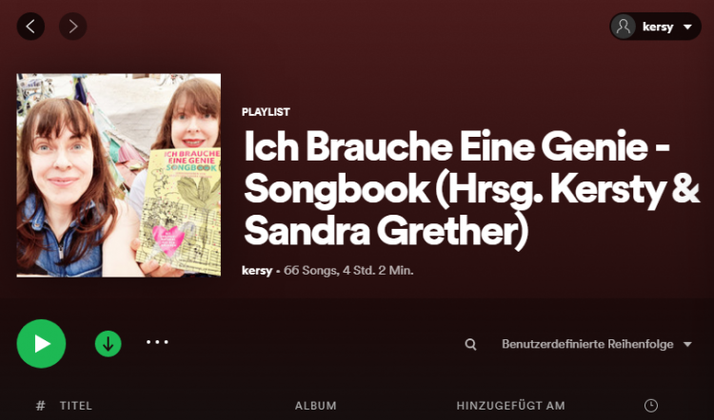The image size is (714, 420).
Task: Expand the sort order caret arrow
Action: [x=687, y=344]
